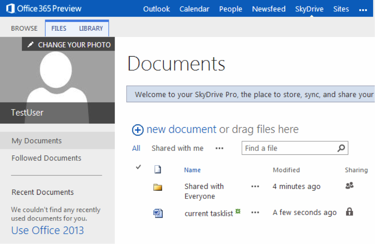
Task: Click the Office 365 logo icon
Action: tap(10, 8)
